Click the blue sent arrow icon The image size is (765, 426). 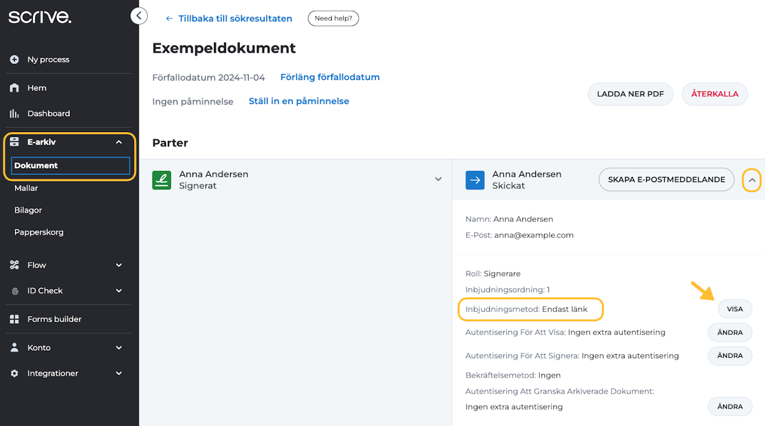click(x=475, y=180)
